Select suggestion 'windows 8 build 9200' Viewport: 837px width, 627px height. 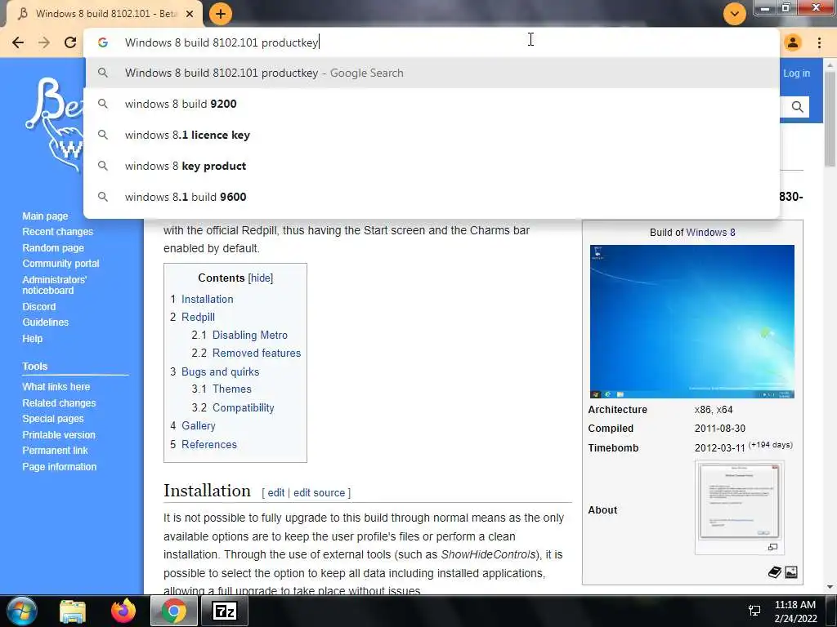432,104
